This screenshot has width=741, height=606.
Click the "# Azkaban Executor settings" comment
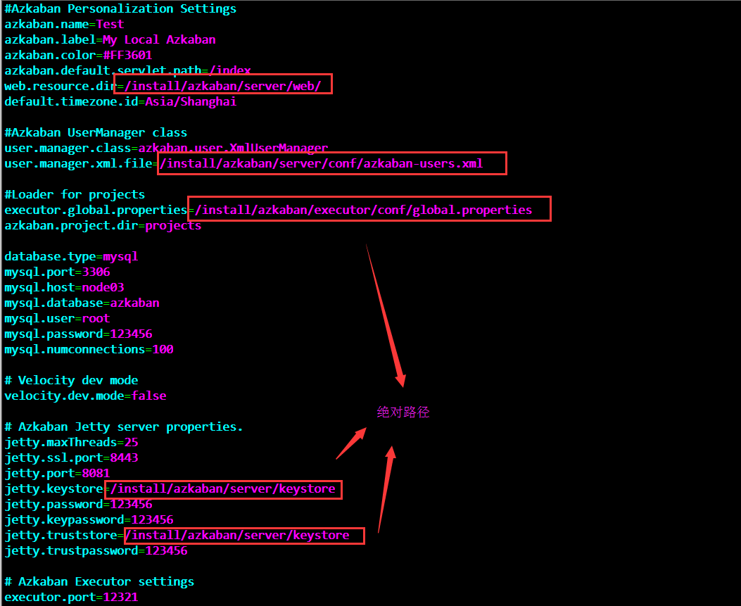tap(99, 581)
